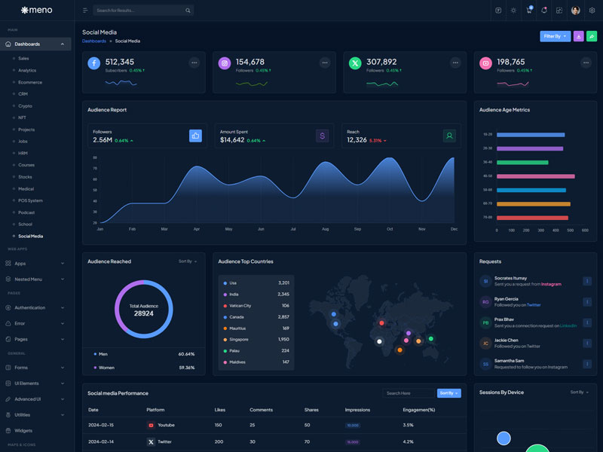The image size is (603, 452).
Task: Open the shopping cart icon in header
Action: click(x=529, y=11)
